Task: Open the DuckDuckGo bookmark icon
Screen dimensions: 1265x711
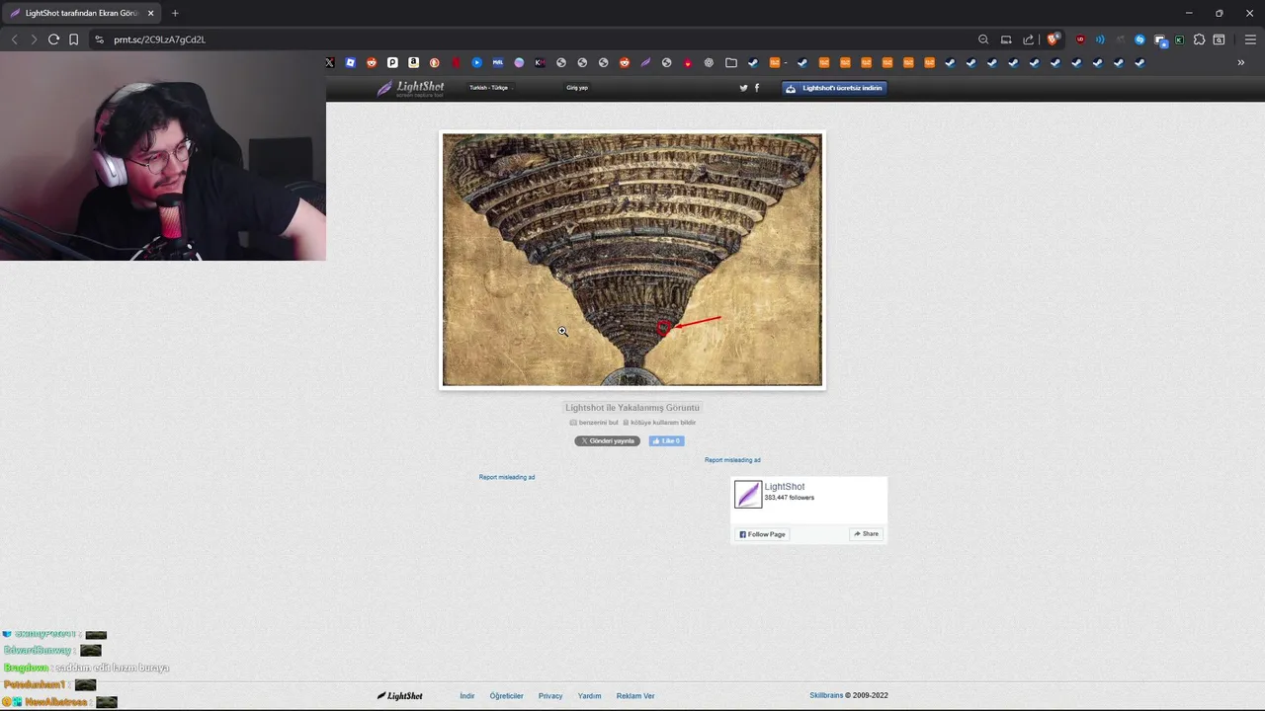Action: pyautogui.click(x=435, y=62)
